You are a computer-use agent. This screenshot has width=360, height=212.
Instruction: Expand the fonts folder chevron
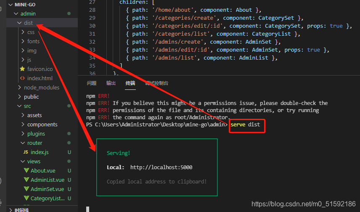click(x=23, y=41)
